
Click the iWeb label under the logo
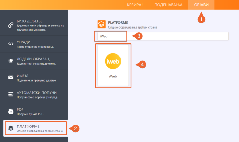(x=113, y=76)
